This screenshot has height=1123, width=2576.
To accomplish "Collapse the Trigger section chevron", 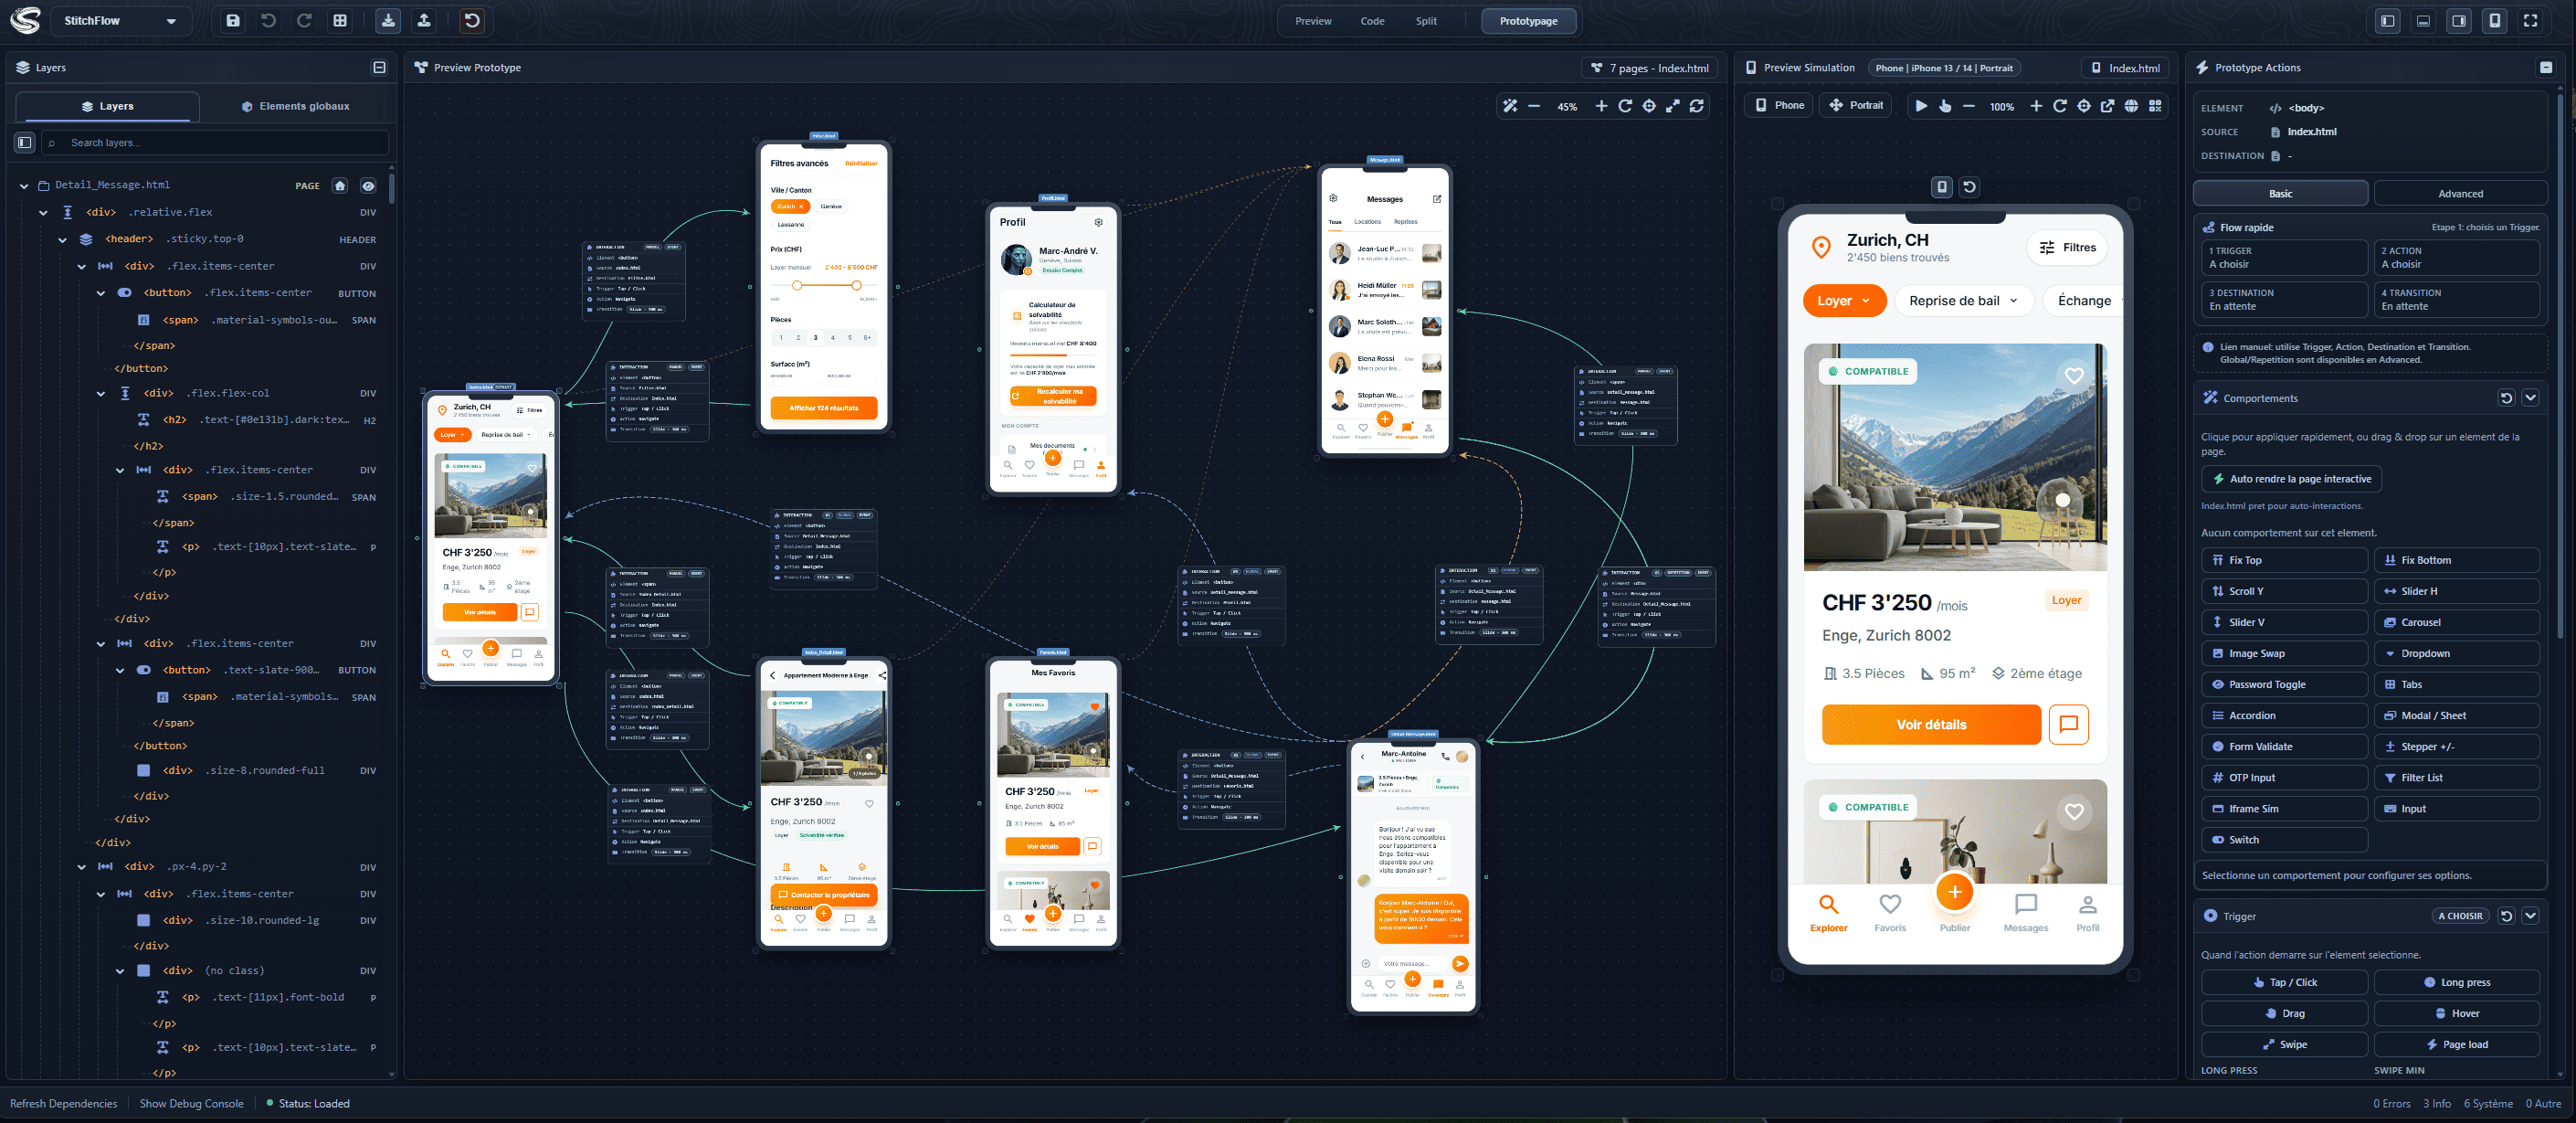I will (x=2530, y=916).
